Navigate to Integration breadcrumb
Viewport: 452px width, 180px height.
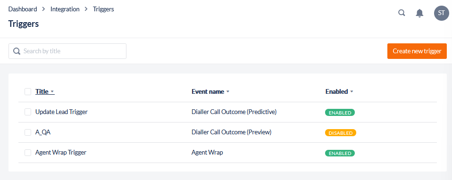coord(65,9)
